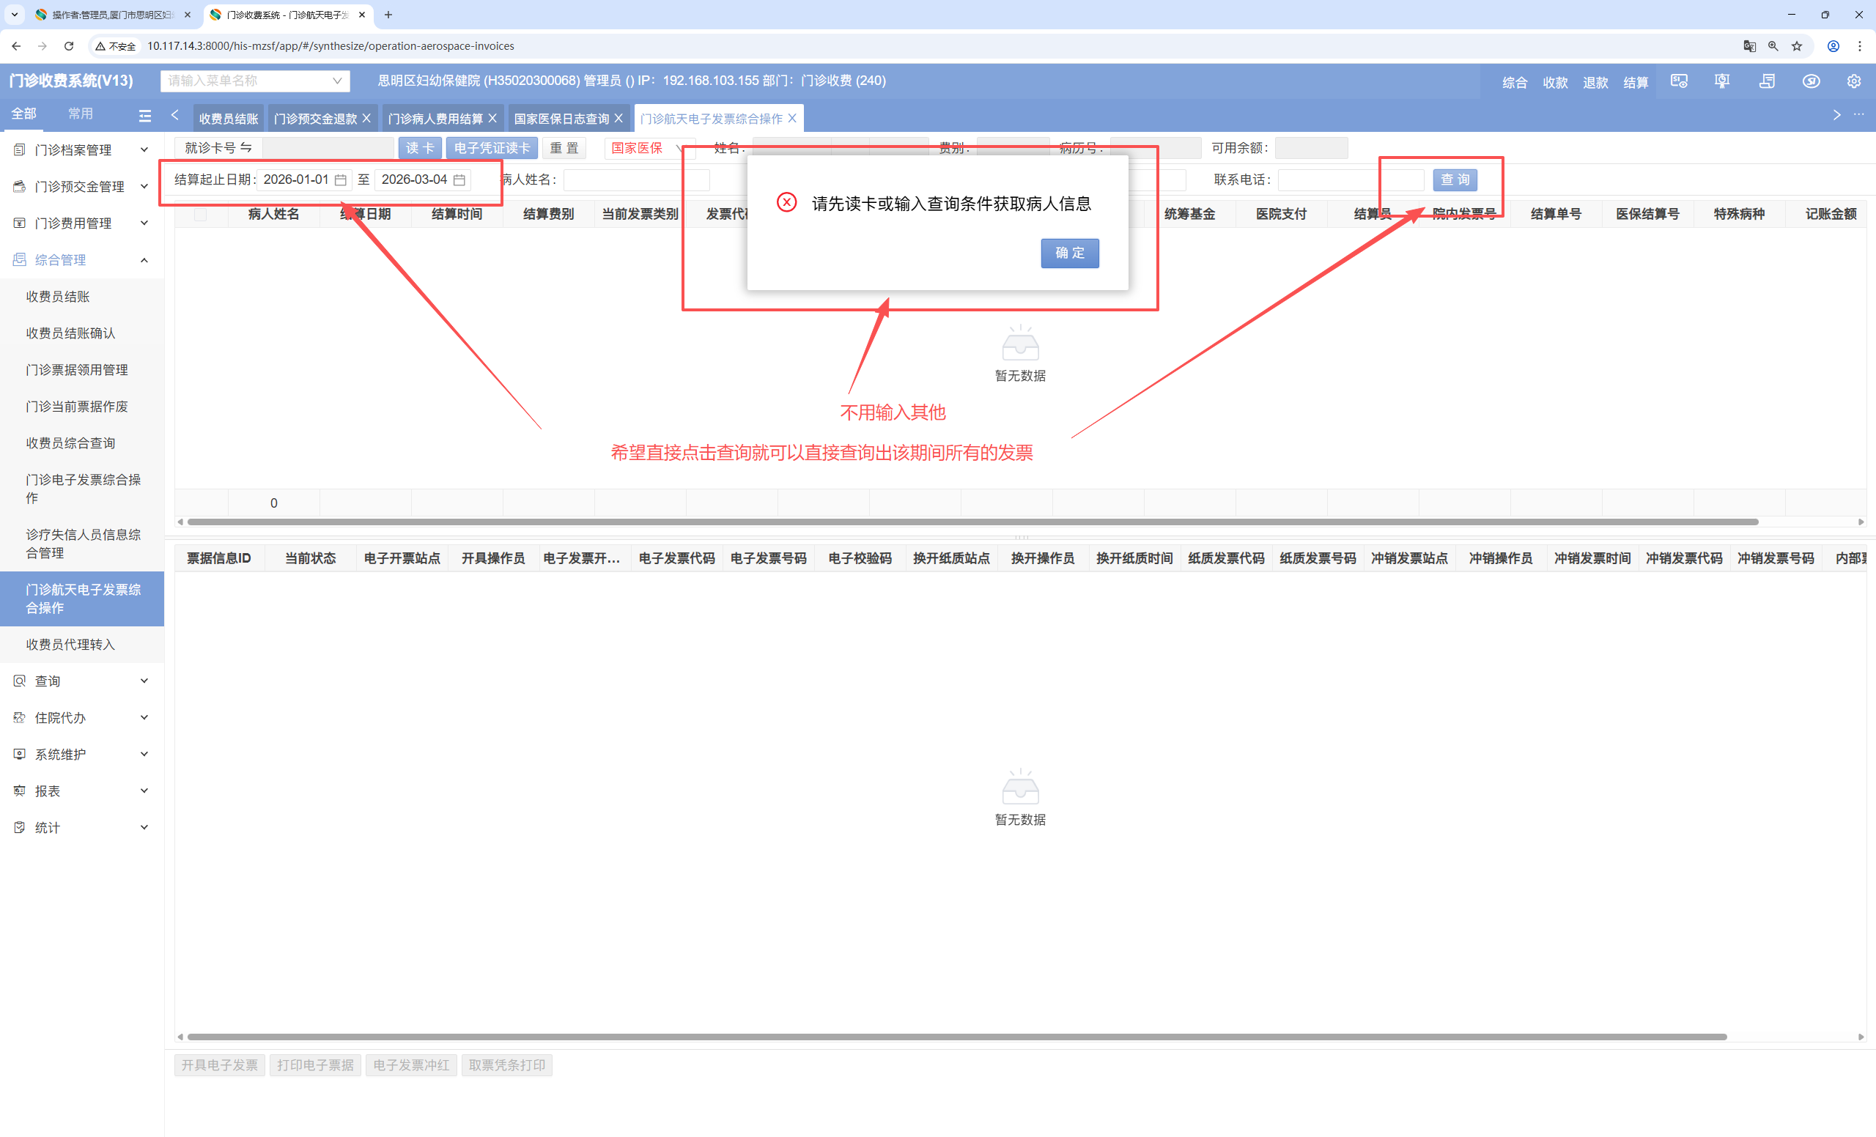Screen dimensions: 1876x1137
Task: Click the receipt document header icon
Action: (1766, 81)
